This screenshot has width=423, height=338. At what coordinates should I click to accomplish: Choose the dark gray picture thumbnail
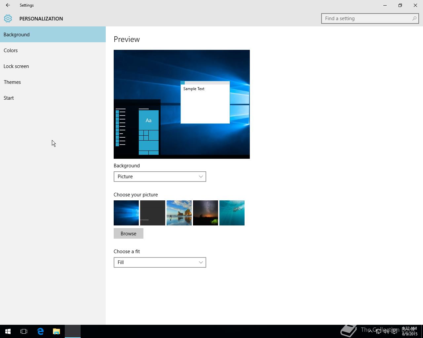153,213
